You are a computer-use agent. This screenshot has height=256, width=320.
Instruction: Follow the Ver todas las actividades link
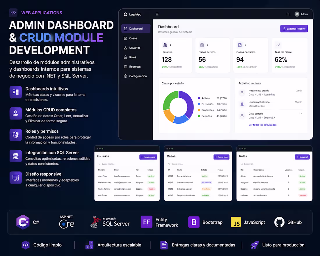click(262, 125)
